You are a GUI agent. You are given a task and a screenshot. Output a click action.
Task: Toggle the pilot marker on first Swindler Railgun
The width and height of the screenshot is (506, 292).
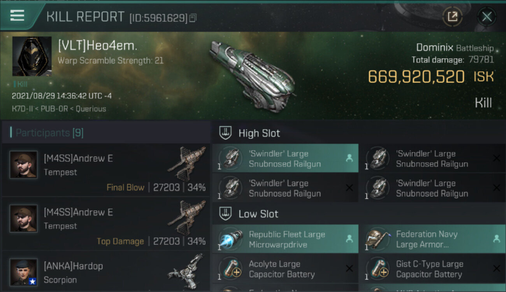[349, 158]
